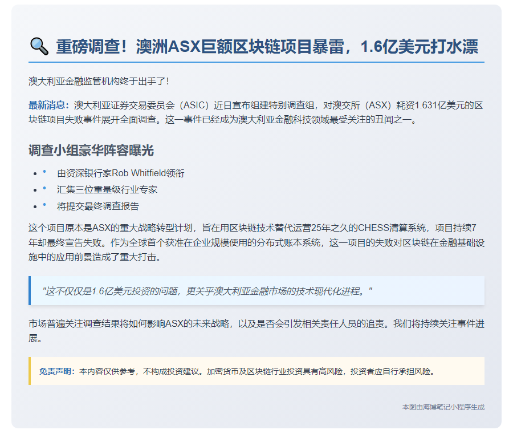Click bullet item '由资深银行家Rob Whitfield领衔'
This screenshot has height=446, width=513.
point(120,173)
